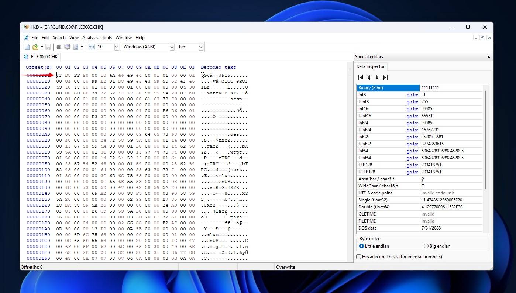The image size is (516, 293).
Task: Close the Special editors panel
Action: pos(489,57)
